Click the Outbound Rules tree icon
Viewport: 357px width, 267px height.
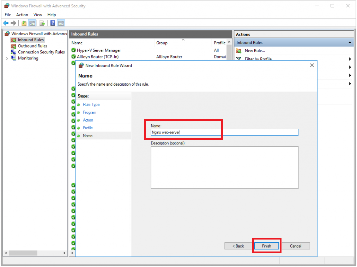click(x=14, y=46)
